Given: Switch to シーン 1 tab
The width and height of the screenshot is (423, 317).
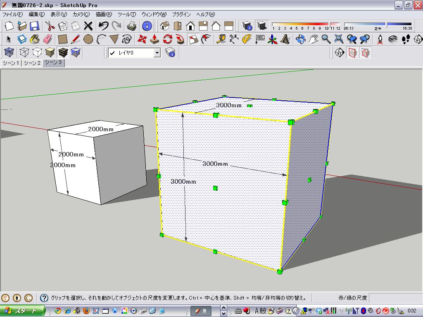Looking at the screenshot, I should (11, 63).
